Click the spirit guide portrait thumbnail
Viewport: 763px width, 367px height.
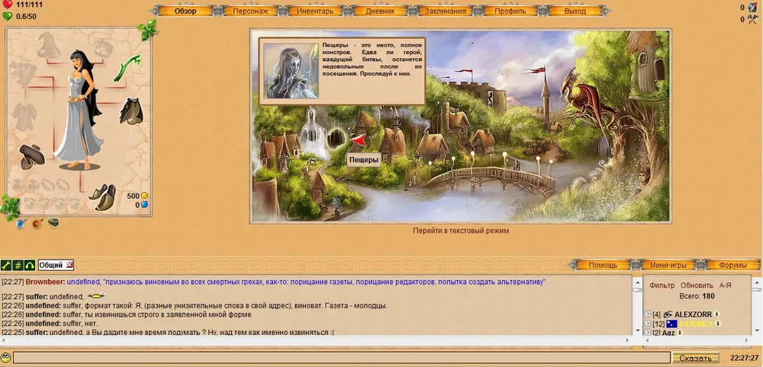tap(291, 71)
